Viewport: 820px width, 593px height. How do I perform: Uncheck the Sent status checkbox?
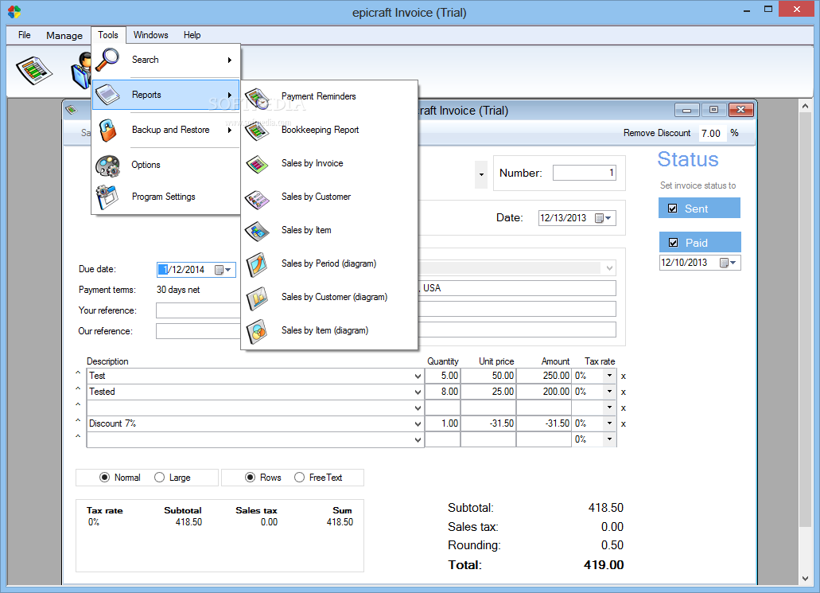(673, 209)
